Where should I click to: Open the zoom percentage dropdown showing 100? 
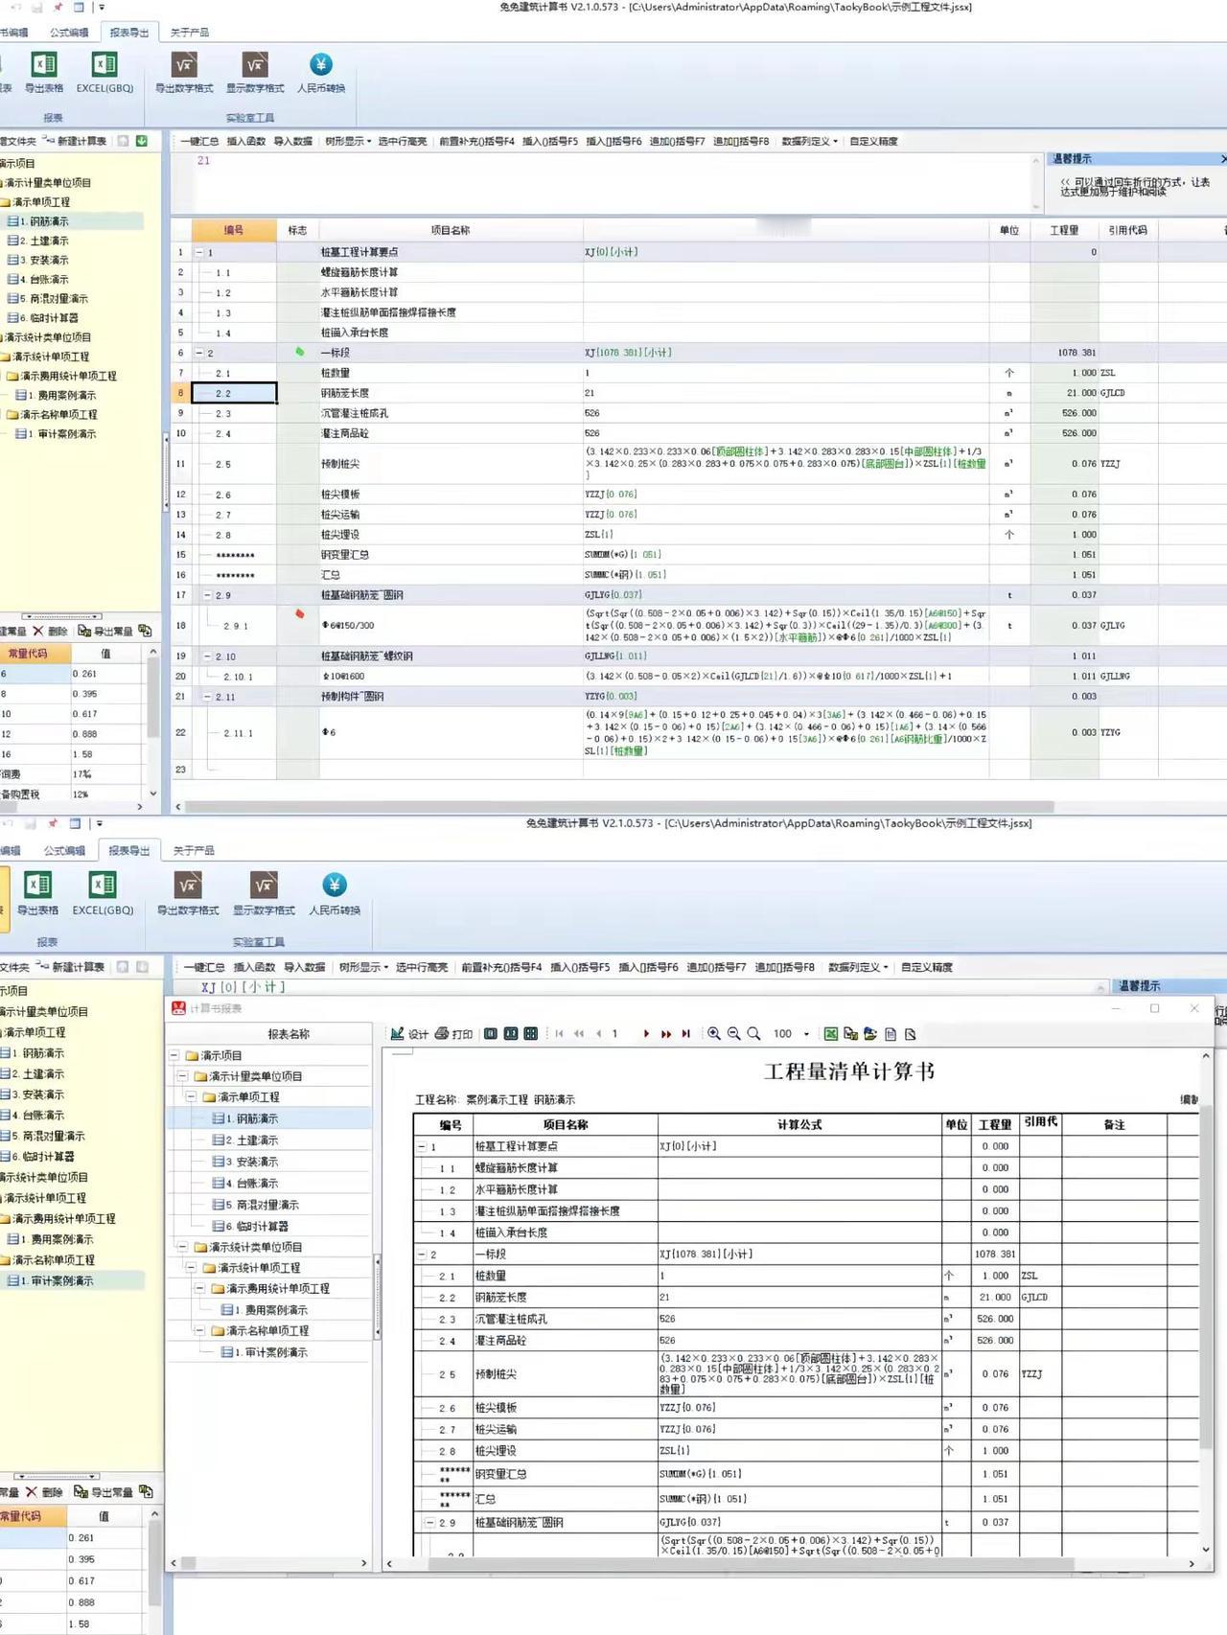[x=806, y=1034]
